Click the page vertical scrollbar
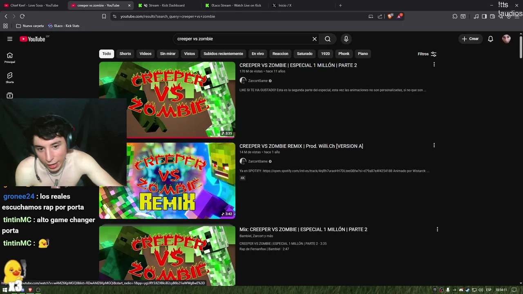 pyautogui.click(x=521, y=47)
